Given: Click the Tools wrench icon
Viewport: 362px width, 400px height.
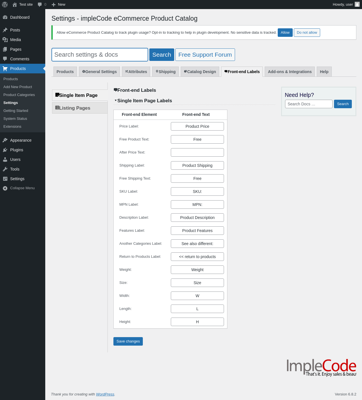Looking at the screenshot, I should pos(5,169).
